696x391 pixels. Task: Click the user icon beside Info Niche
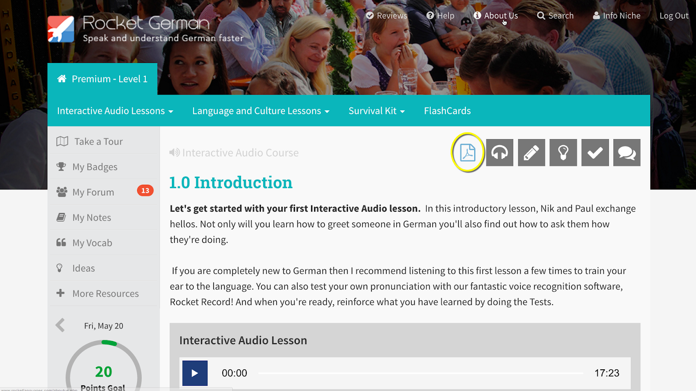[x=596, y=16]
